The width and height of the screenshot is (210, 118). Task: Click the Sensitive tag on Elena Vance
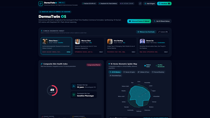click(60, 43)
